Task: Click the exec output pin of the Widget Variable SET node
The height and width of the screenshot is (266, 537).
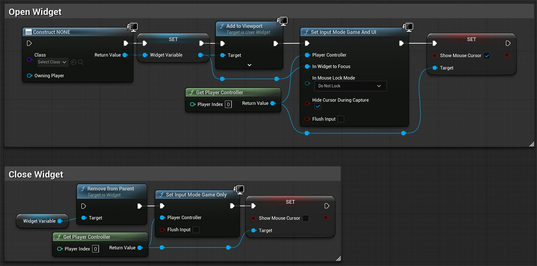Action: 202,43
